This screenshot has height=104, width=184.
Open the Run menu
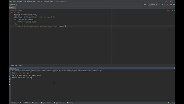pyautogui.click(x=34, y=1)
